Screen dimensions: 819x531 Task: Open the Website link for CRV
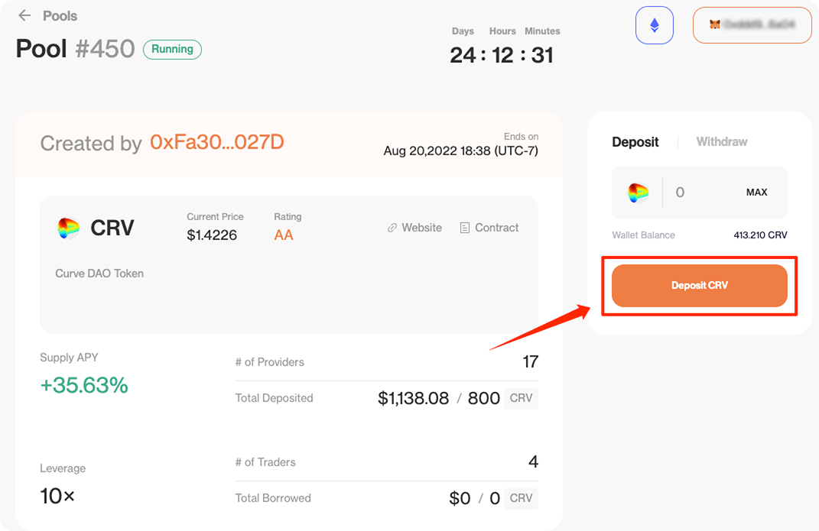point(421,228)
